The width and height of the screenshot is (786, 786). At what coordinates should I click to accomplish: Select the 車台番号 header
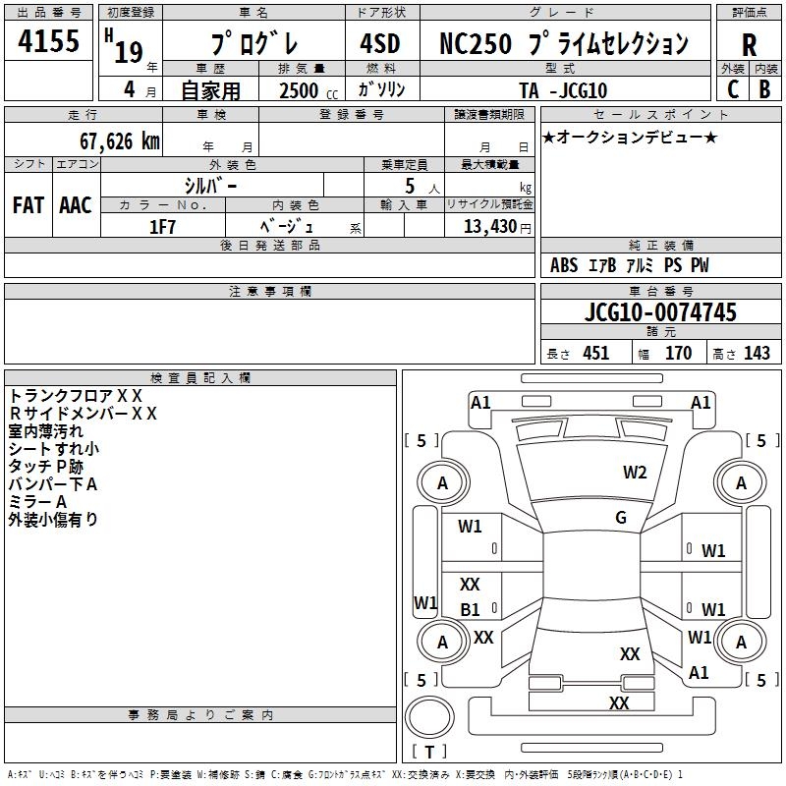pos(660,291)
